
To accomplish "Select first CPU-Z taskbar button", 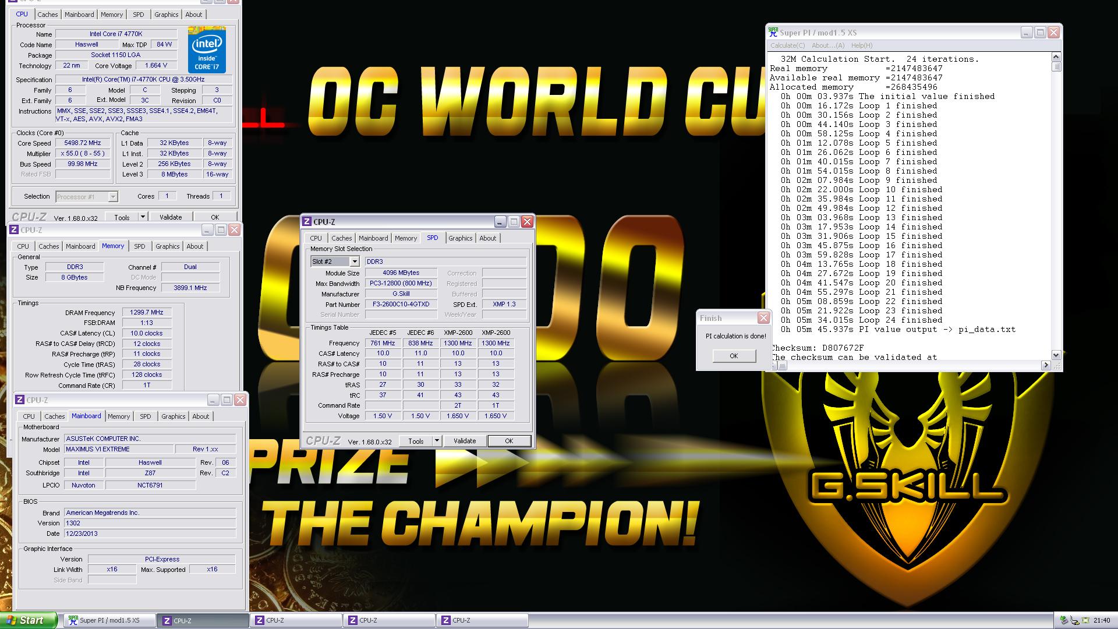I will 203,620.
